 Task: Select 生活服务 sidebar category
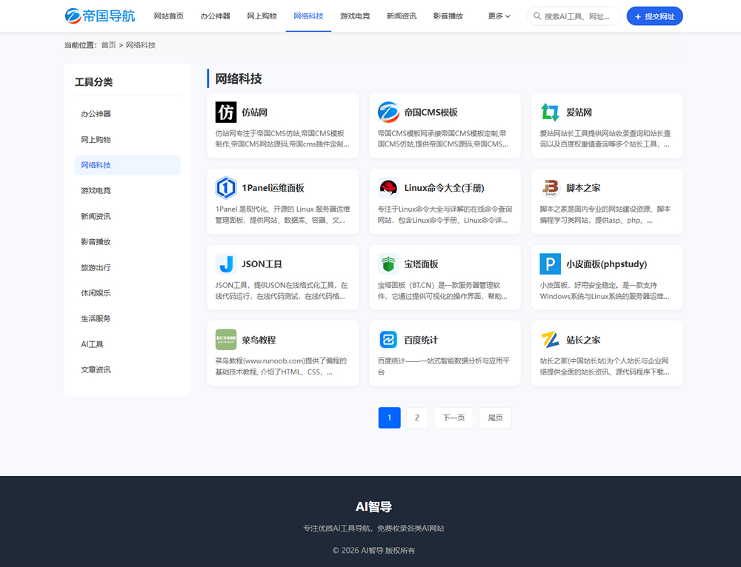tap(127, 319)
